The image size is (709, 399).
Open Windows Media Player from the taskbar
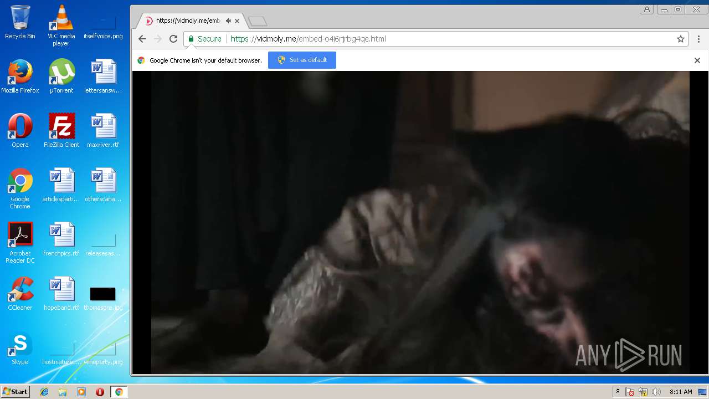click(81, 392)
